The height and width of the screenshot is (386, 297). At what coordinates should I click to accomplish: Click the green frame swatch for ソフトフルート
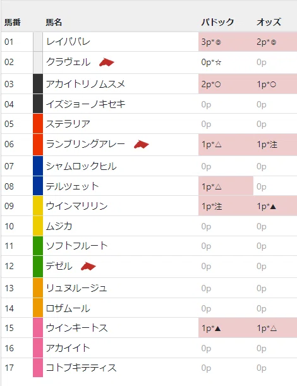[x=38, y=246]
